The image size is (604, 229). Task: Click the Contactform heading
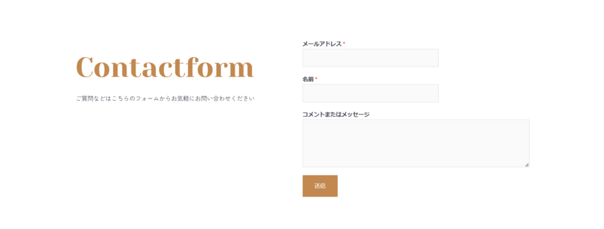coord(165,68)
